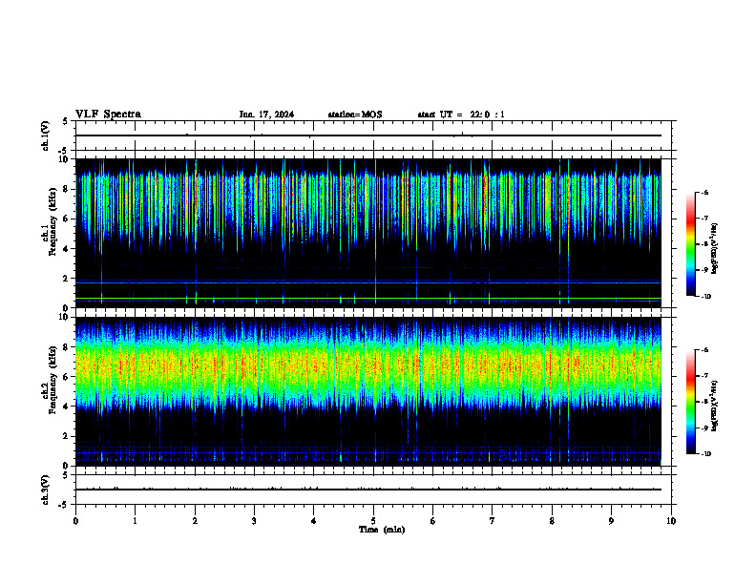
Task: Click the "VLF Spectra" plot title
Action: coord(108,115)
